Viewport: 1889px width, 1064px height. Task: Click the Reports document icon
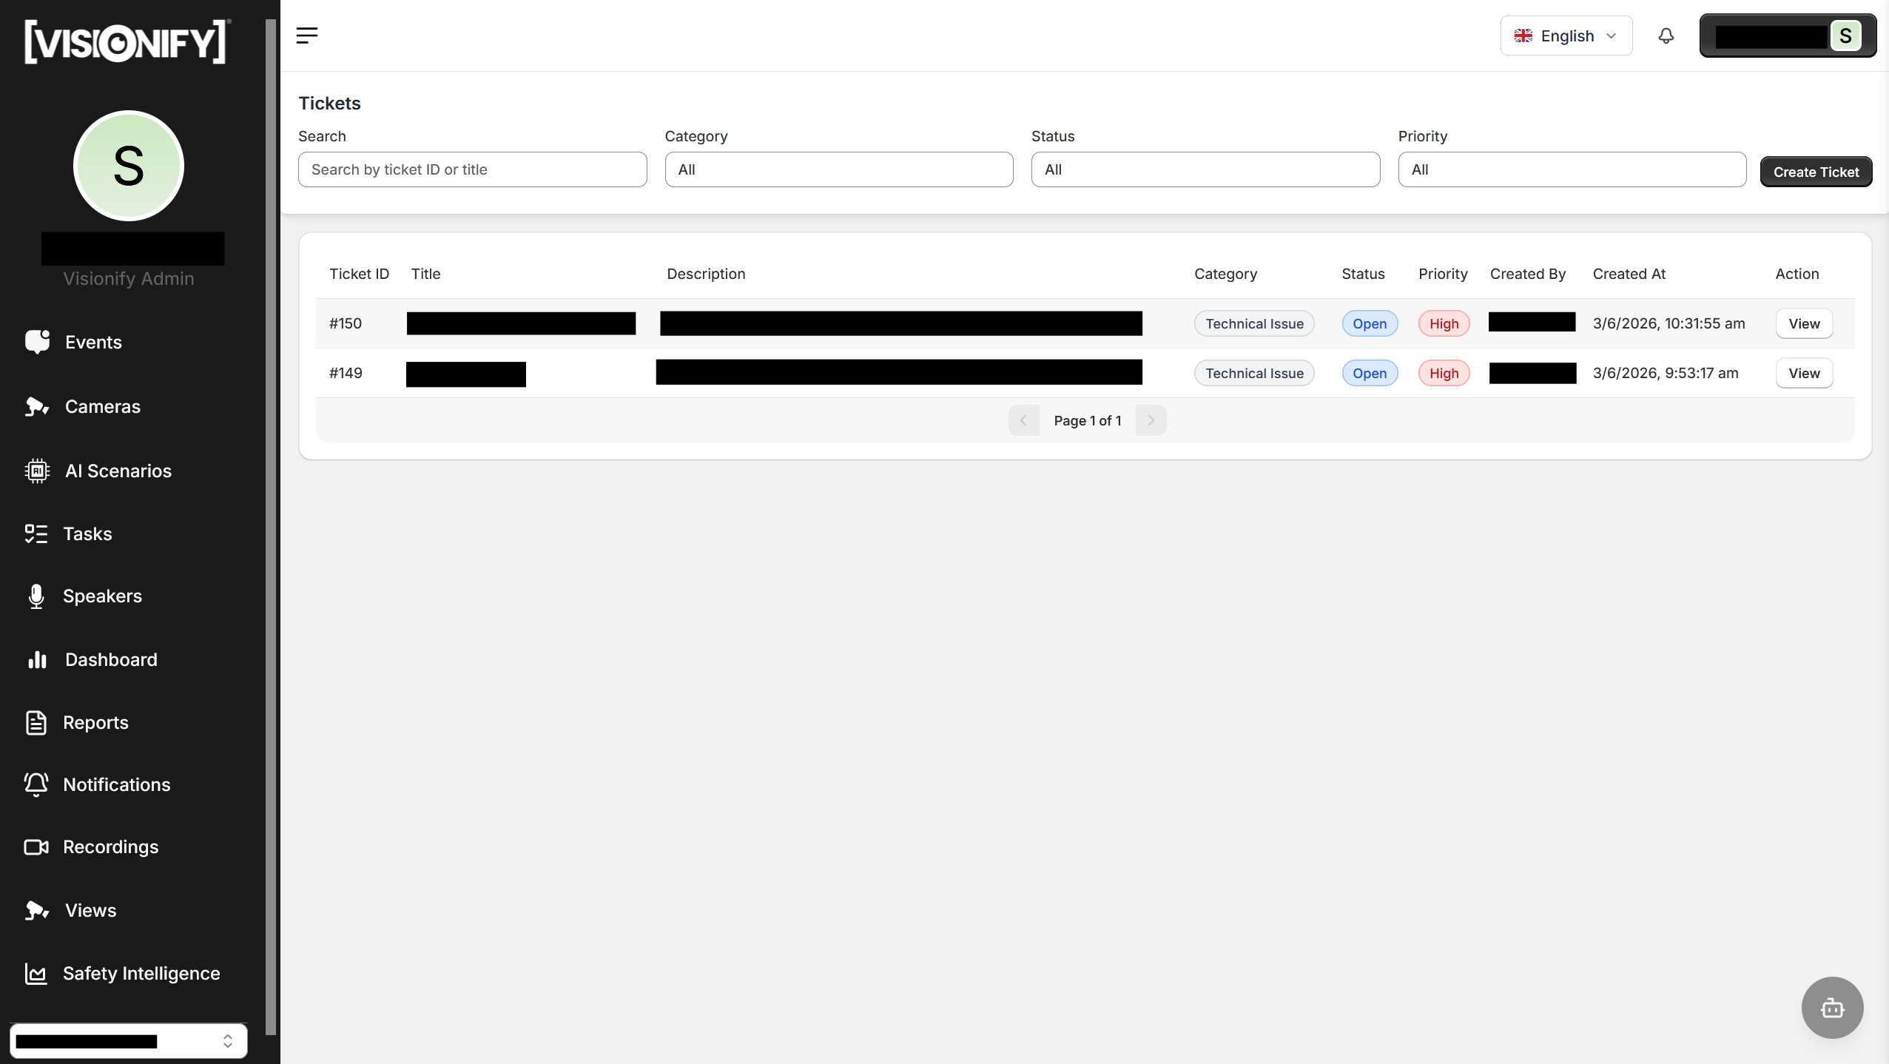[36, 722]
